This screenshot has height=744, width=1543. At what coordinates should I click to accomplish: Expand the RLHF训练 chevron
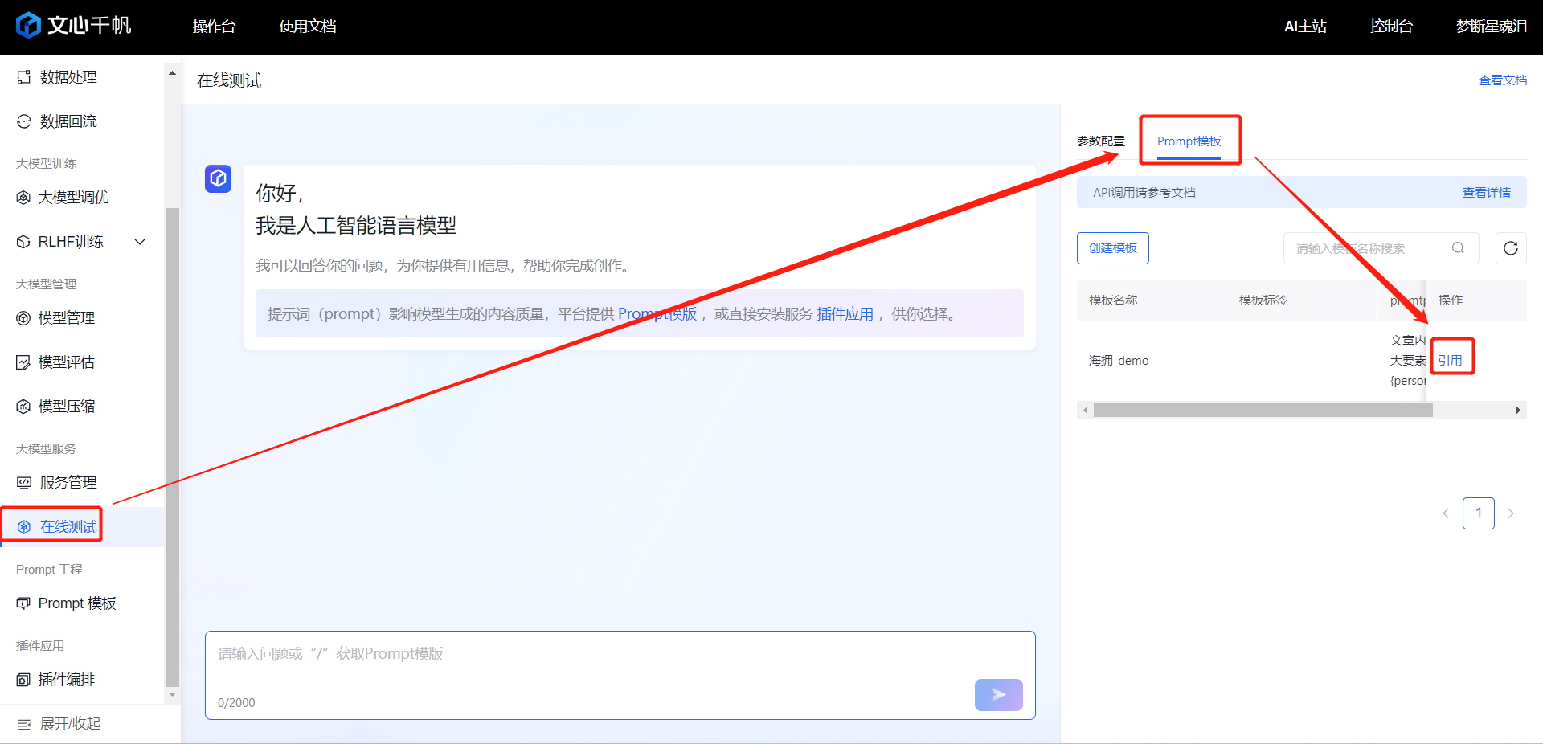click(140, 242)
